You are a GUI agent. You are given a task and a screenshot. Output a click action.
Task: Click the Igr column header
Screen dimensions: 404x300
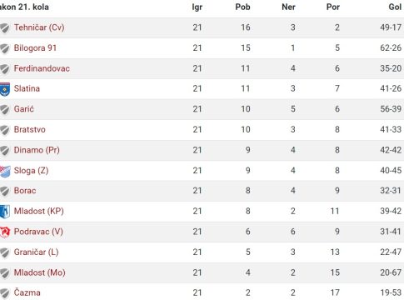(x=197, y=7)
